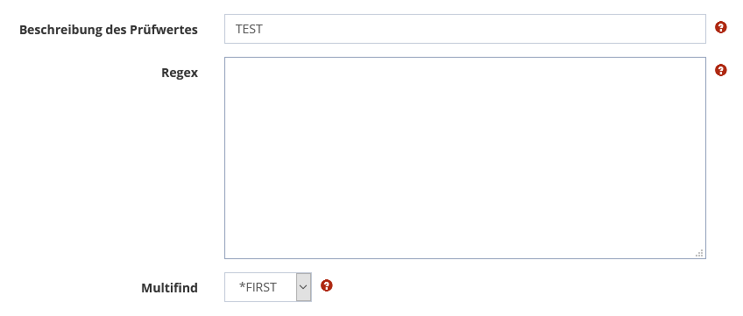Click inside the empty Regex textarea
The width and height of the screenshot is (743, 316).
(465, 158)
